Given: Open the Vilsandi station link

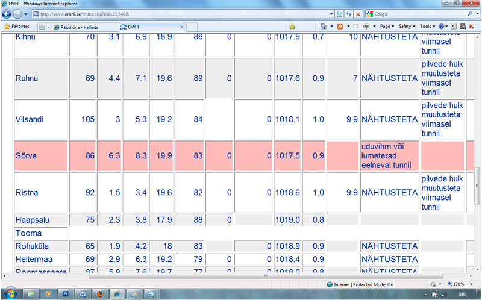Looking at the screenshot, I should click(30, 119).
